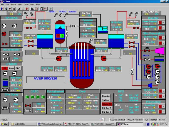Screen dimensions: 169x127
Task: Click the exit door icon in toolbar
Action: coord(2,9)
